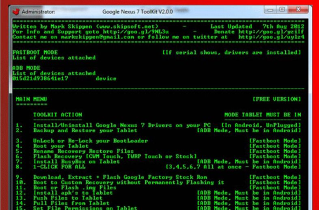Click option 7 Install BusyBox on Tablet

point(77,161)
